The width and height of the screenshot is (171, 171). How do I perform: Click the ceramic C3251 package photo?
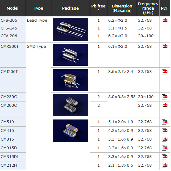point(71,131)
